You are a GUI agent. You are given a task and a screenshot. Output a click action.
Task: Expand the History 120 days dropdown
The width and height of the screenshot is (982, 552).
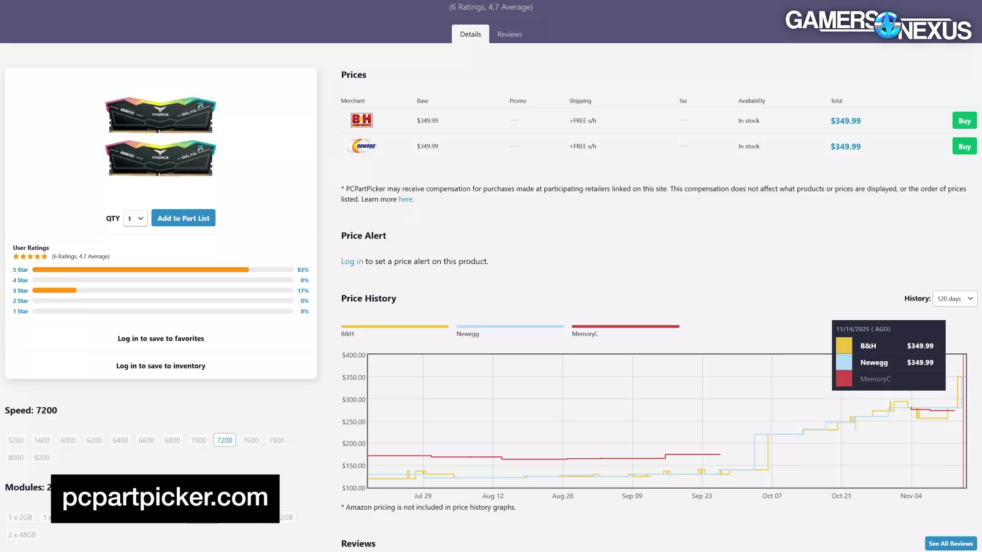pos(954,299)
